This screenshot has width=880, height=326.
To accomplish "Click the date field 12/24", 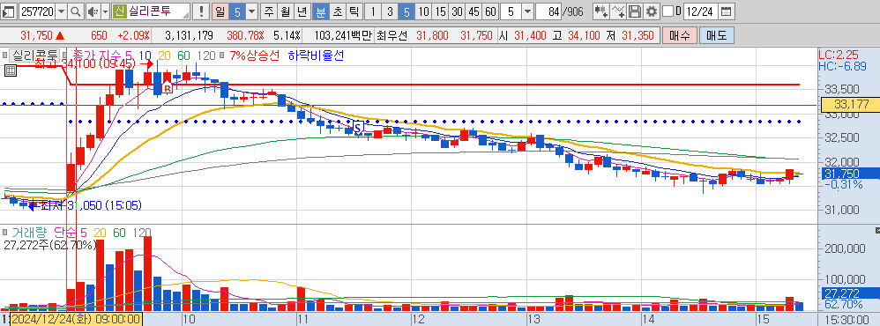I will coord(701,11).
